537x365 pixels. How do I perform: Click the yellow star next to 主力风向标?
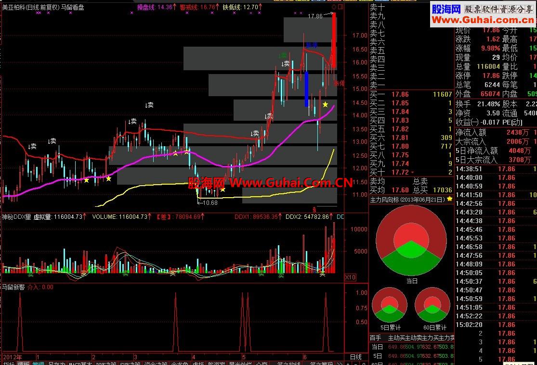[450, 199]
